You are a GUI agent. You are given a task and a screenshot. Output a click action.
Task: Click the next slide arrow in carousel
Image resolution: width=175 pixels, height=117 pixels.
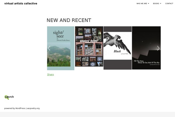click(x=158, y=48)
